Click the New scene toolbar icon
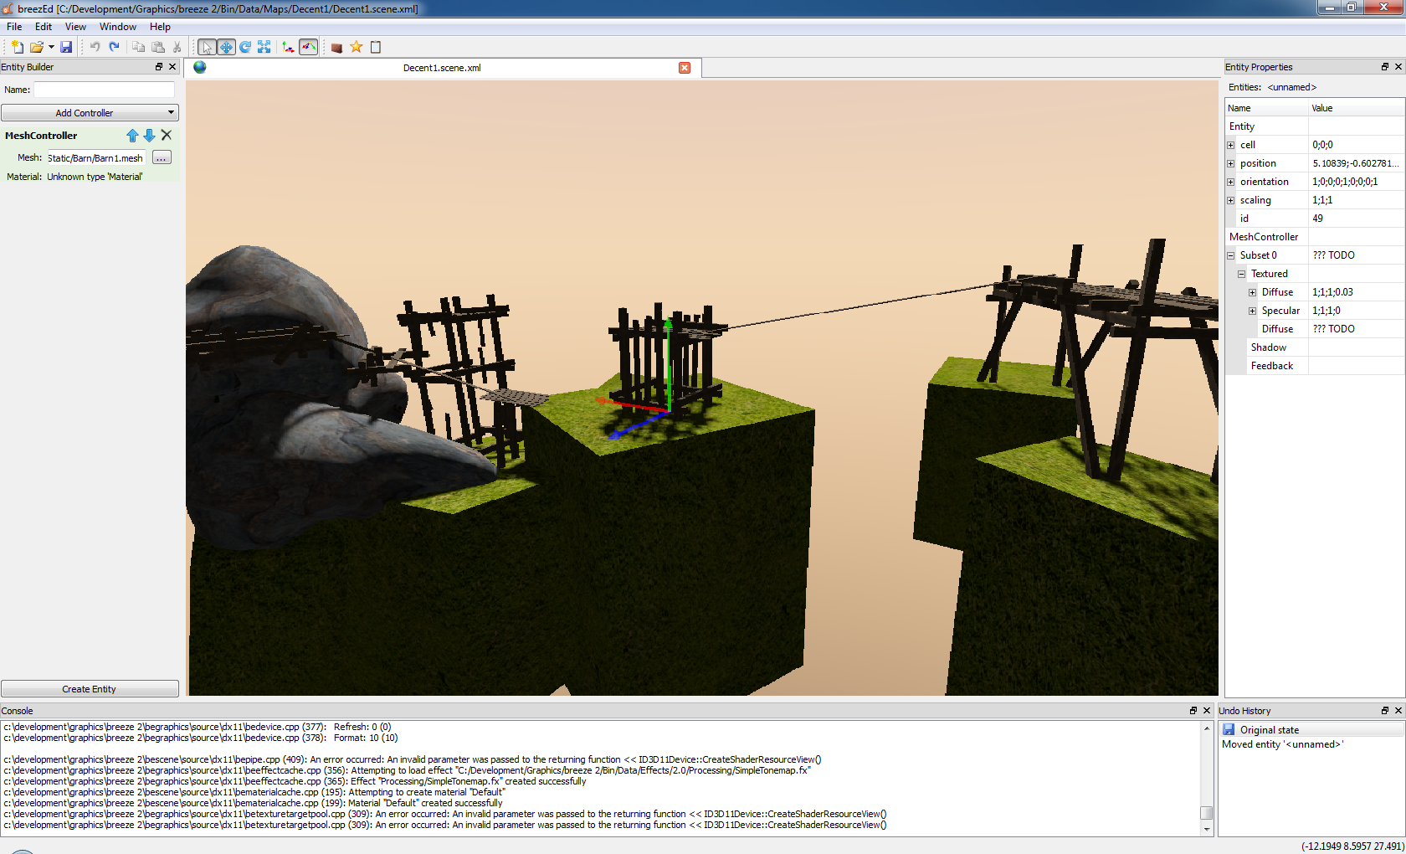 [16, 47]
